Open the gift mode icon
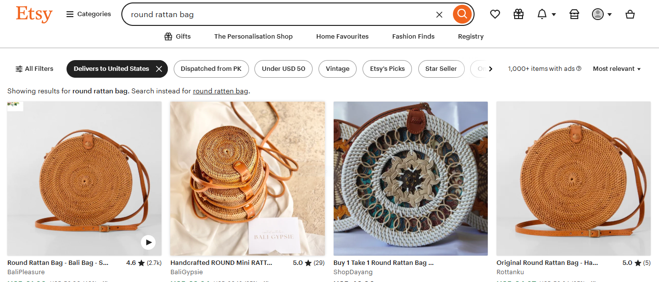 click(519, 14)
